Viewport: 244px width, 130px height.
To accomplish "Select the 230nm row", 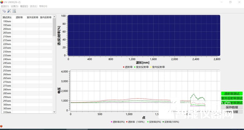I will point(27,52).
